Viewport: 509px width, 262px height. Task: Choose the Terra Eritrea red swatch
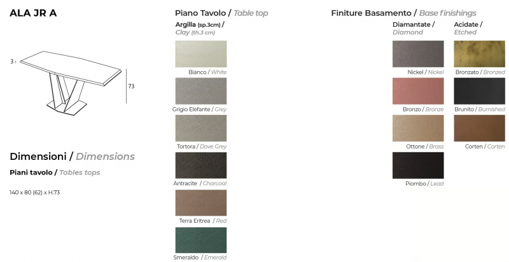point(201,203)
